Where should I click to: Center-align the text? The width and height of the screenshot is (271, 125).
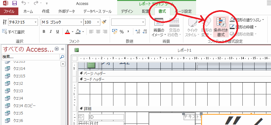pyautogui.click(x=98, y=32)
